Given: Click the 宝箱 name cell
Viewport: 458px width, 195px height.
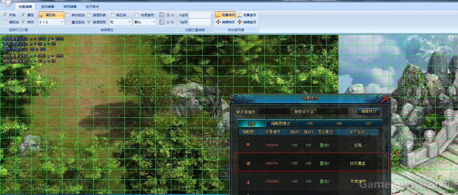Looking at the screenshot, I should point(358,145).
